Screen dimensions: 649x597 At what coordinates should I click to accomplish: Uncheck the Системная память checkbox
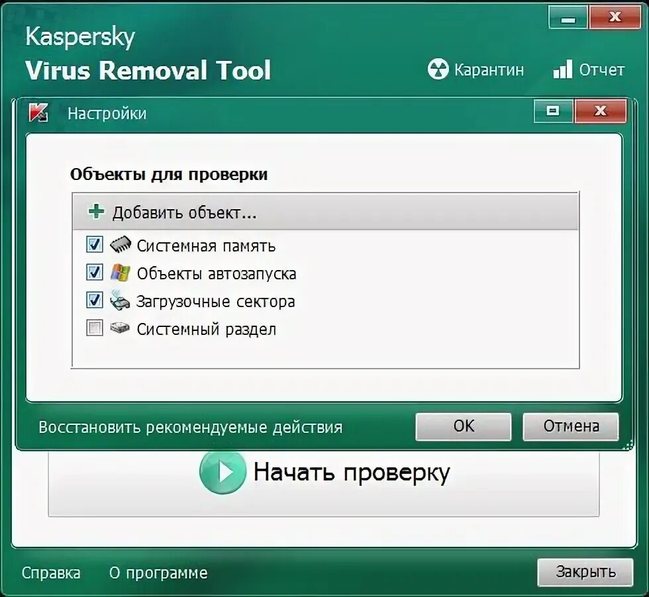pos(94,244)
